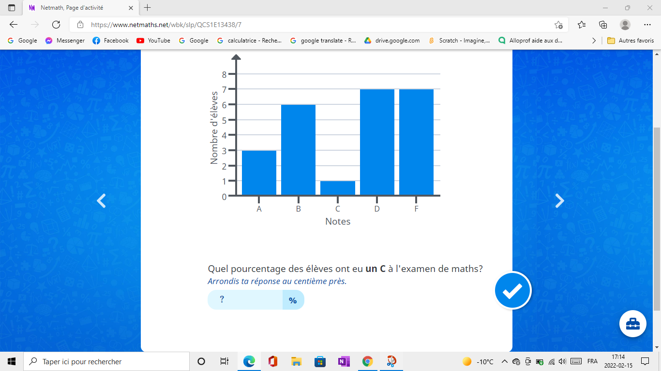Open a new browser tab
The image size is (661, 371).
pyautogui.click(x=148, y=8)
